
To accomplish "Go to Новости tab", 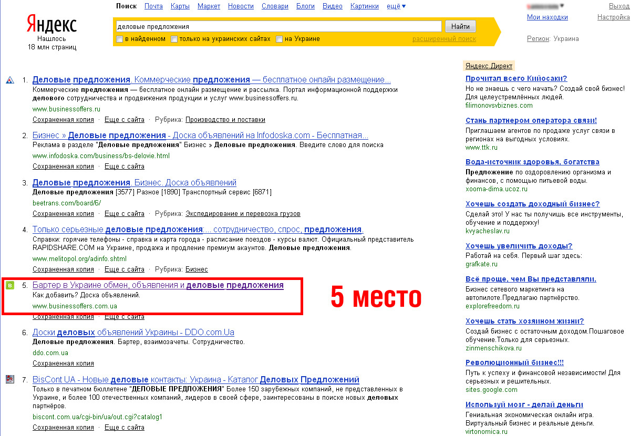I will 241,6.
